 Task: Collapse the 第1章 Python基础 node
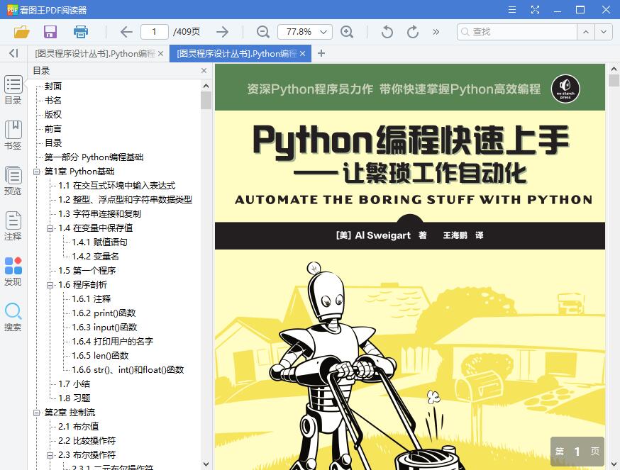[x=37, y=172]
